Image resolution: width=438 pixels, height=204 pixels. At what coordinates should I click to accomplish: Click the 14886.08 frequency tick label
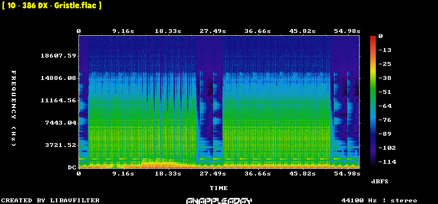pos(58,78)
